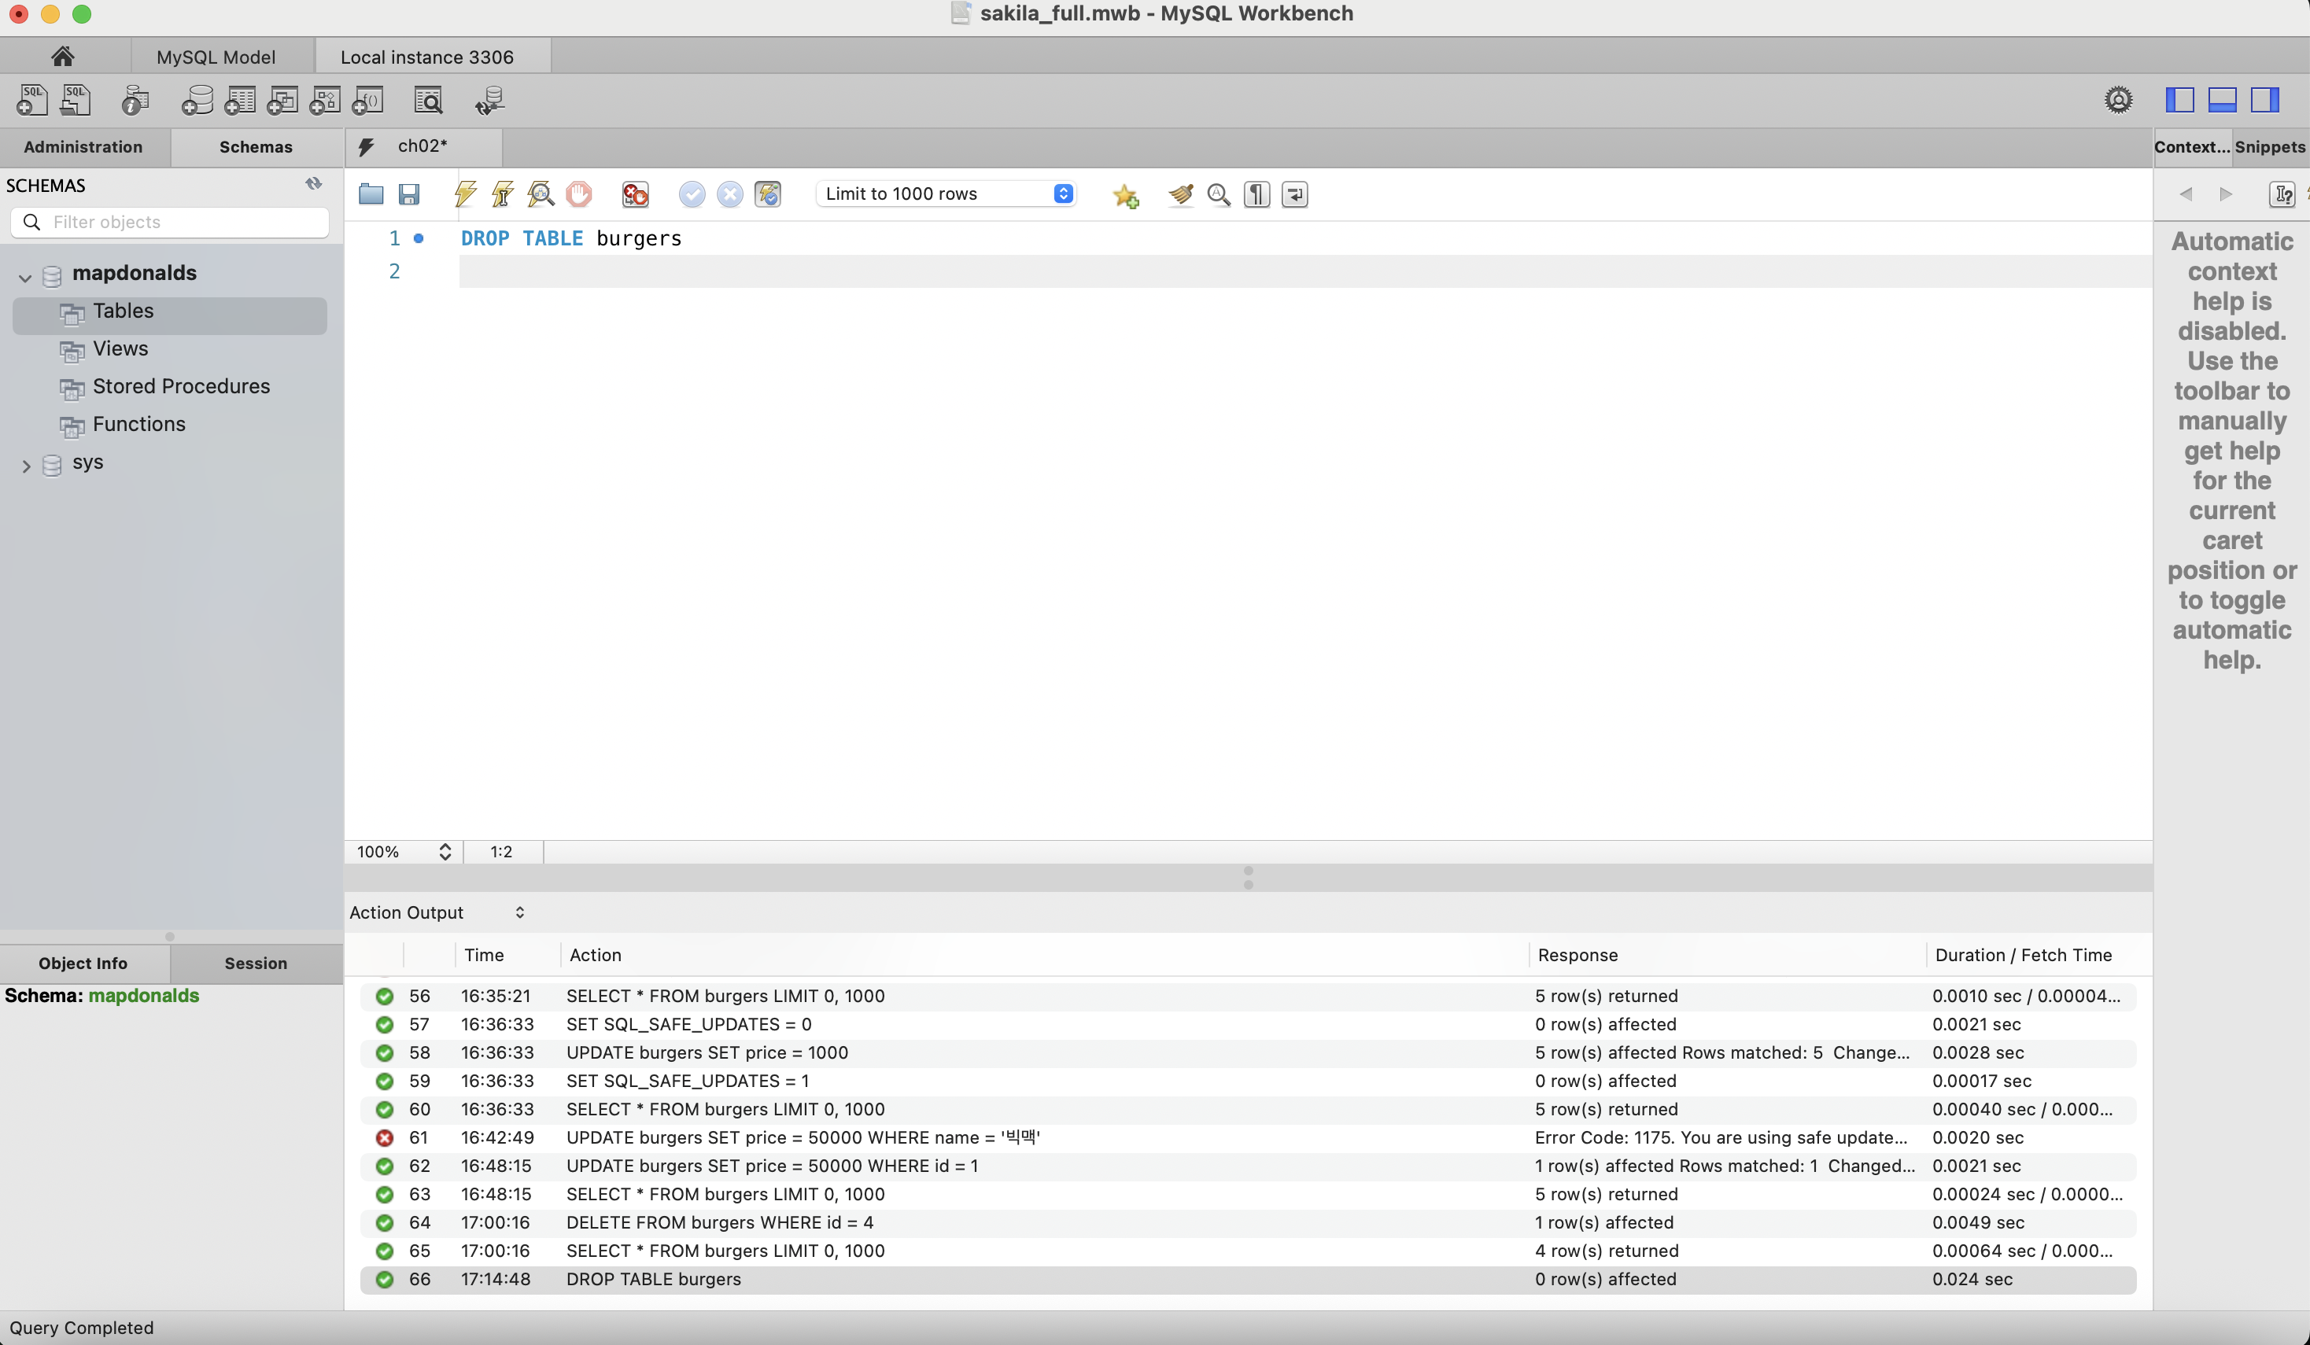Toggle the bottom output panel visibility
This screenshot has width=2310, height=1345.
point(2222,100)
